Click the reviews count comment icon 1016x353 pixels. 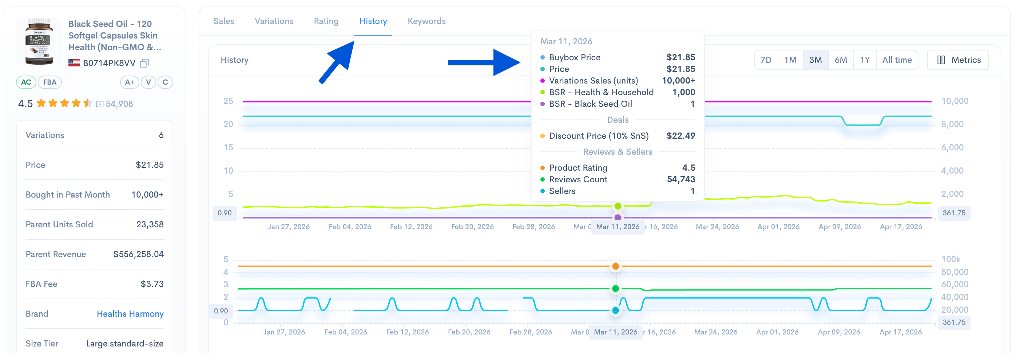click(100, 104)
